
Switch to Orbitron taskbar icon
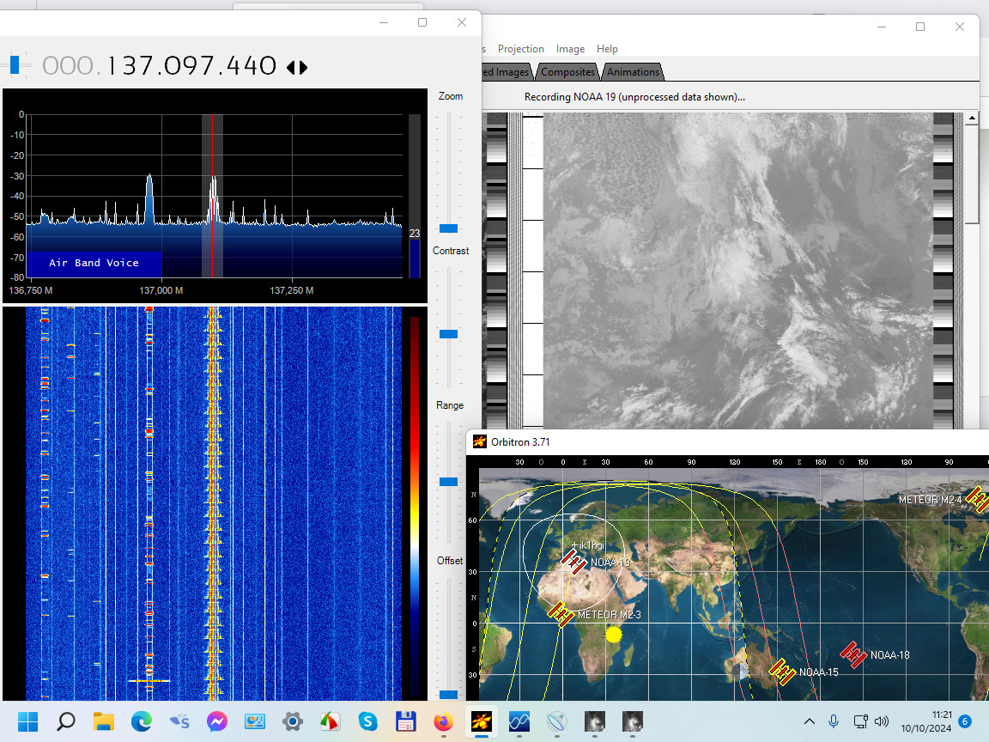(x=482, y=721)
